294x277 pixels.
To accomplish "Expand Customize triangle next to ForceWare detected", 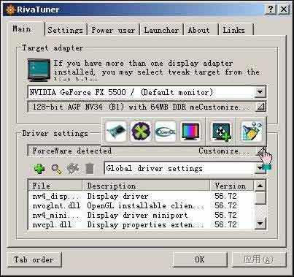I will pos(260,151).
